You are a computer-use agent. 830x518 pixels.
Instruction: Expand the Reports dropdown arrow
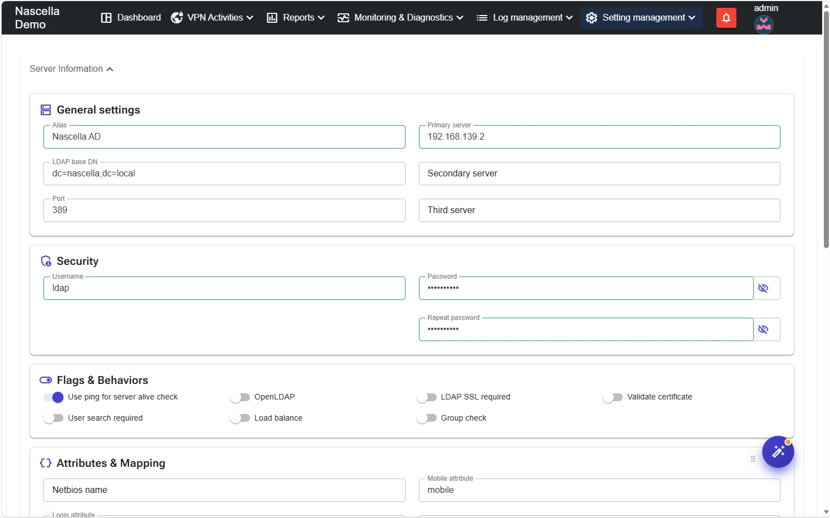[x=321, y=18]
